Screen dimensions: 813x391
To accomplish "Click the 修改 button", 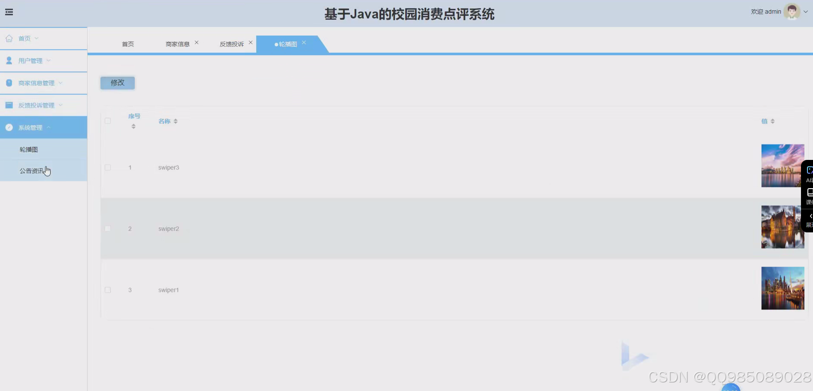I will [x=117, y=83].
